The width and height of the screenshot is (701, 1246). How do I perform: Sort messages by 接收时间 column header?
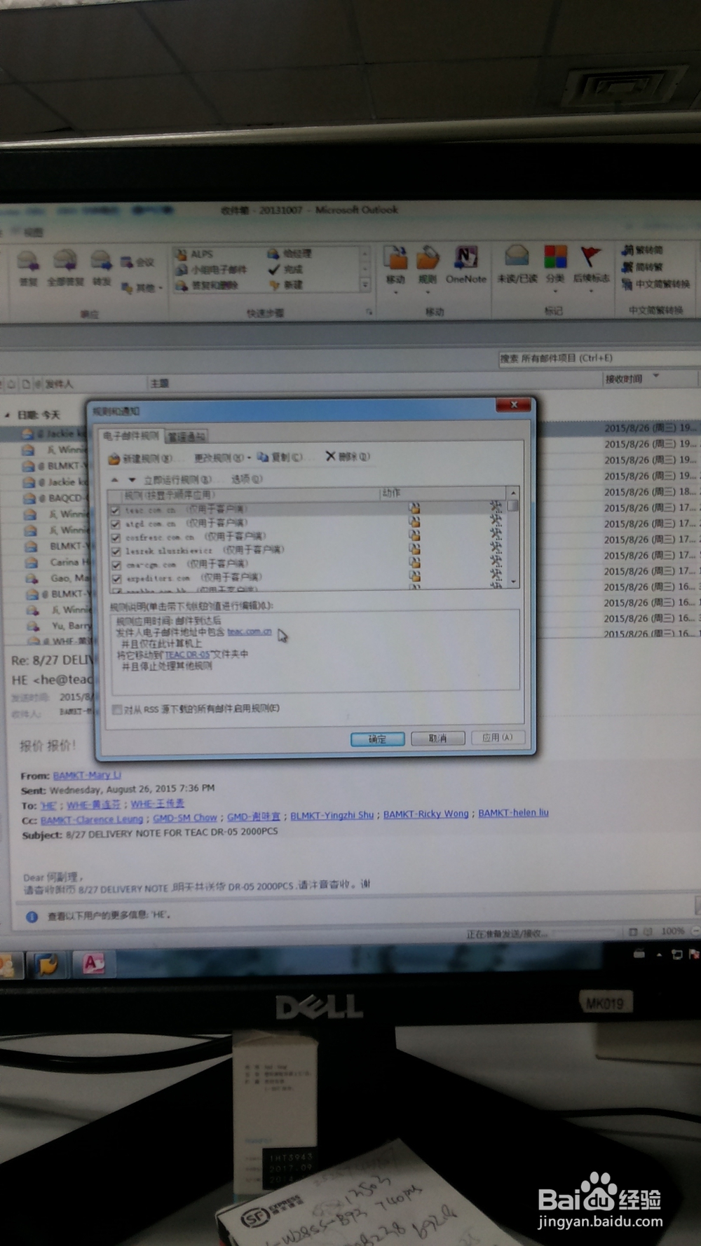pyautogui.click(x=624, y=379)
